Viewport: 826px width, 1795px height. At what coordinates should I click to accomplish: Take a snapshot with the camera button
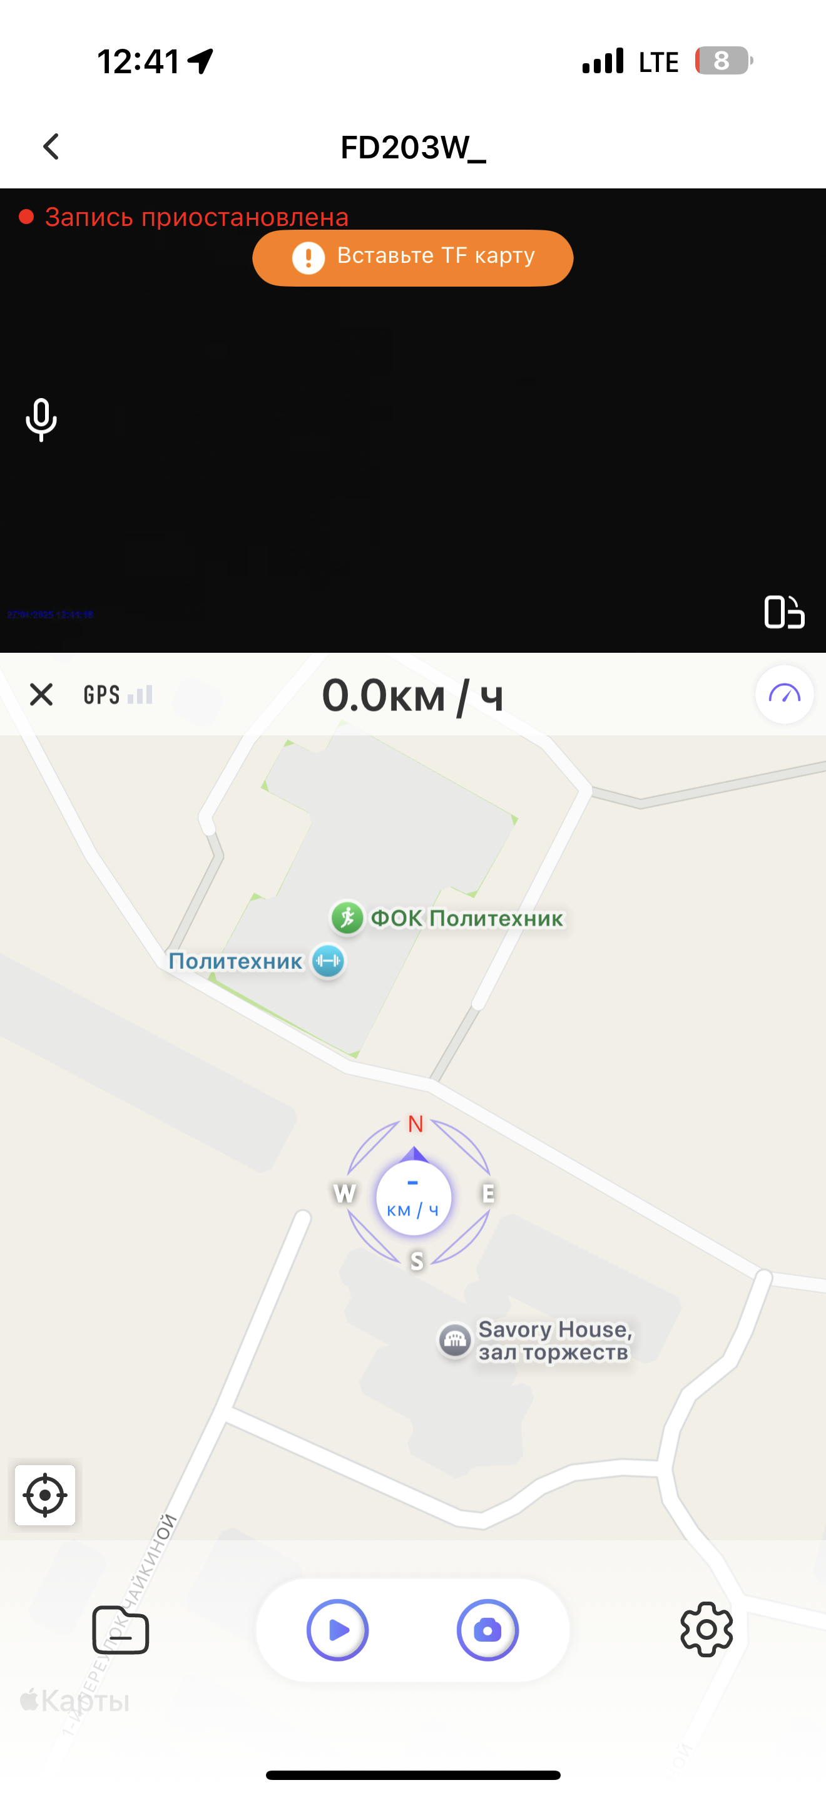tap(487, 1630)
